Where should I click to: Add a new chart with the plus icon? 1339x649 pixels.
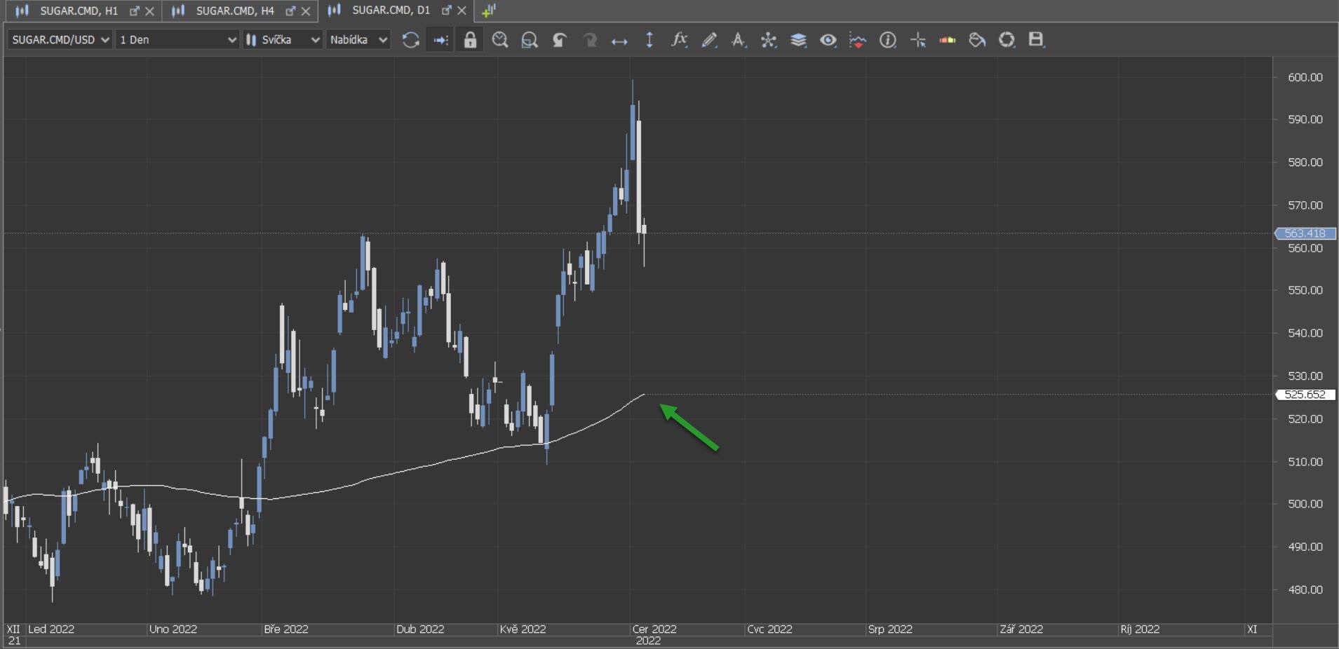(489, 11)
